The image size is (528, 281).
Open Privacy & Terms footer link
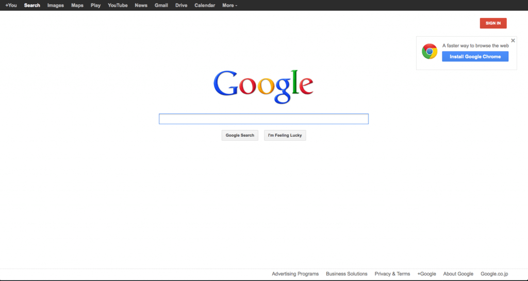pos(392,274)
